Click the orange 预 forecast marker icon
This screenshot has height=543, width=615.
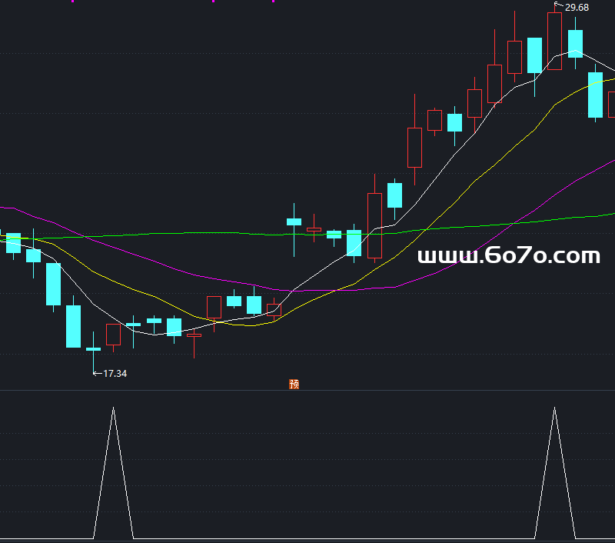(294, 384)
